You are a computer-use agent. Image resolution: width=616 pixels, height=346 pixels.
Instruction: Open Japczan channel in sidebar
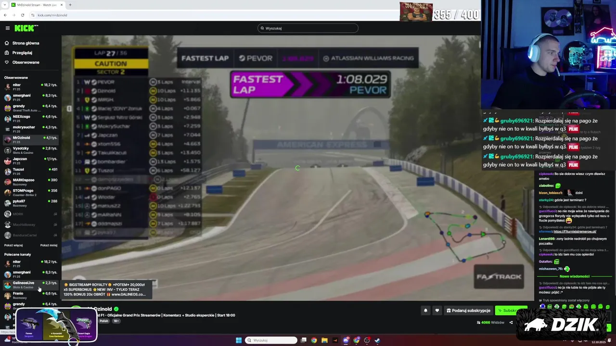[31, 161]
